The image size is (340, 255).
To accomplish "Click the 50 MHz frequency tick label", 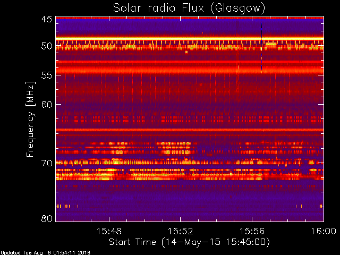I will coord(47,46).
